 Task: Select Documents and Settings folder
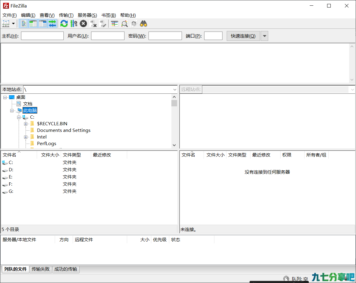pos(63,130)
